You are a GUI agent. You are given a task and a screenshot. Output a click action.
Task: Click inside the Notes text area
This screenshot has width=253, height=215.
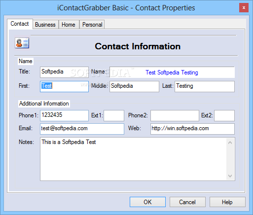coord(133,159)
